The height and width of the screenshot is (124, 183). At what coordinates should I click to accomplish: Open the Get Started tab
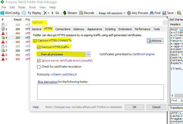tap(176, 19)
